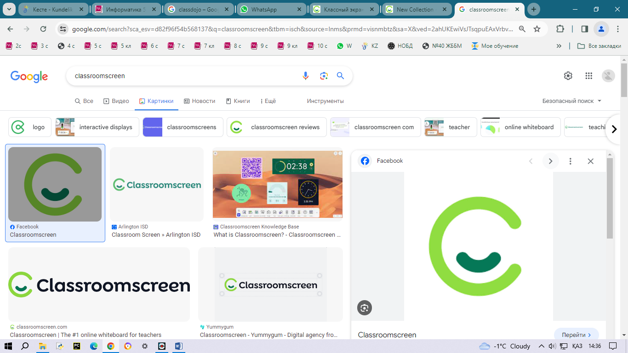Viewport: 628px width, 353px height.
Task: Expand the Безопасный поиск dropdown
Action: (572, 101)
